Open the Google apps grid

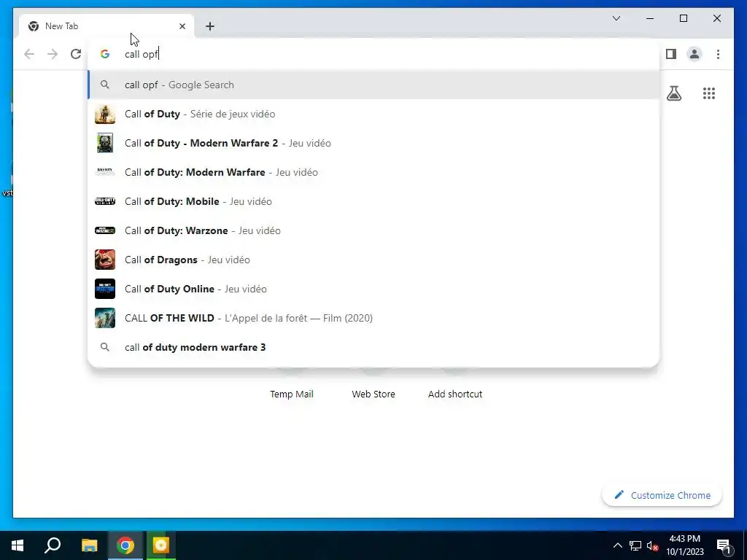pos(709,93)
